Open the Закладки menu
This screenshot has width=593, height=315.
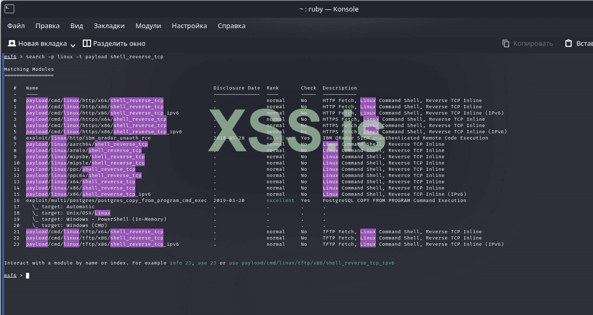pos(109,26)
